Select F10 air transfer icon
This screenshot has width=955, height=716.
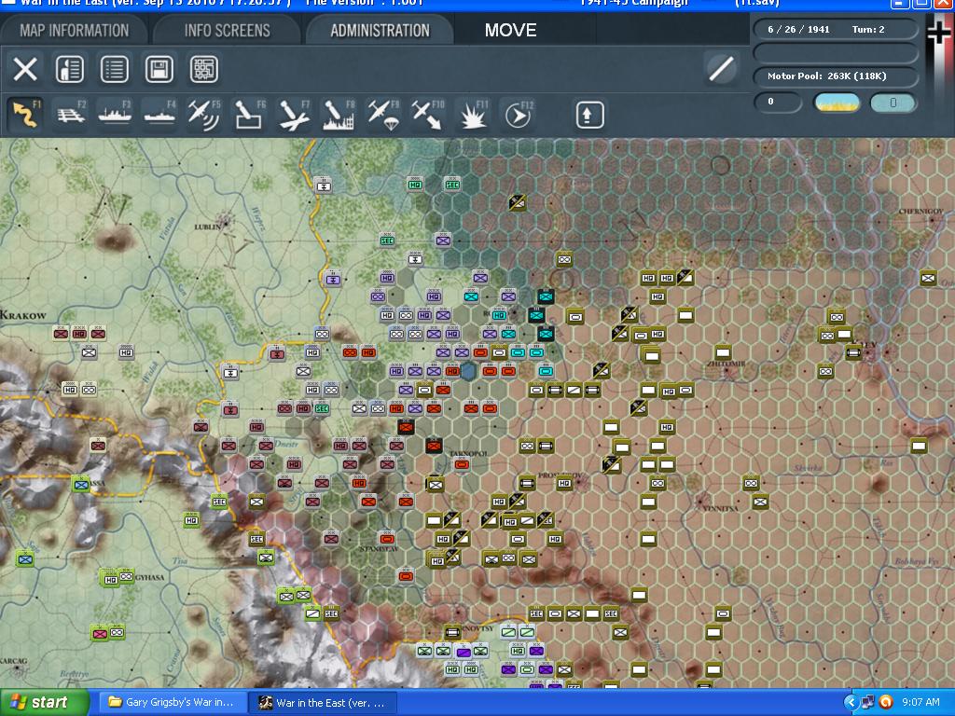pyautogui.click(x=428, y=115)
